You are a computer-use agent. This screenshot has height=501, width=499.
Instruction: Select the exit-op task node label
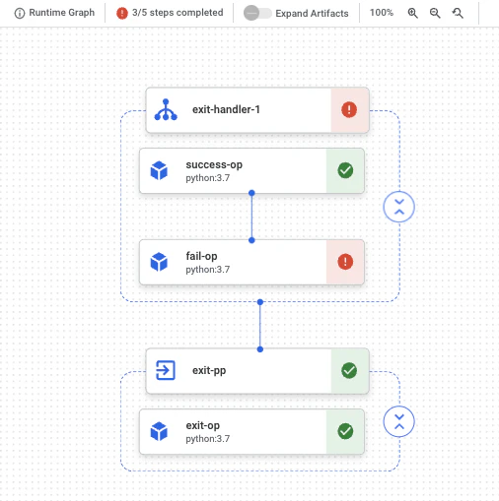pos(203,425)
